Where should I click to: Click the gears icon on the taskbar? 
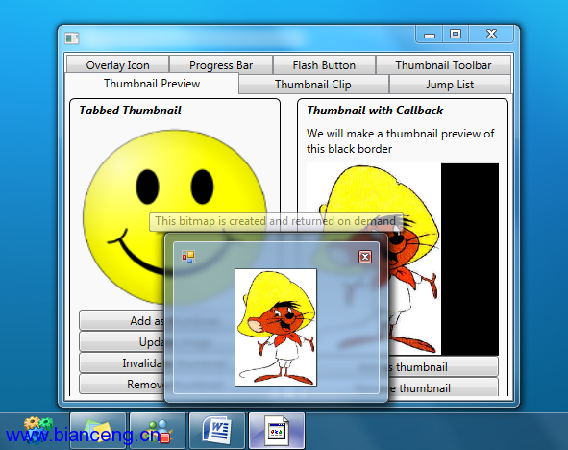[37, 430]
